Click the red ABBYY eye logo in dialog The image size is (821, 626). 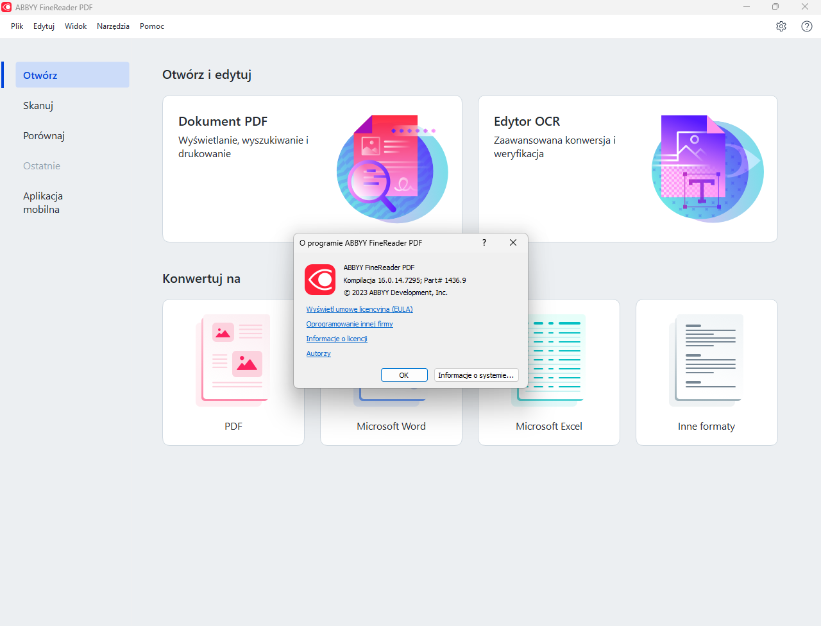(x=320, y=280)
